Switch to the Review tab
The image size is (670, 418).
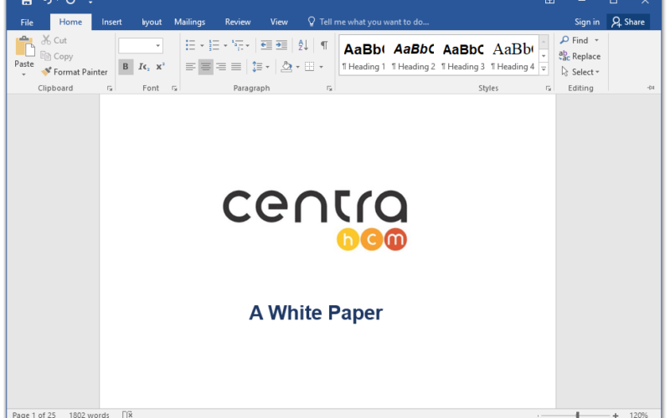coord(238,22)
